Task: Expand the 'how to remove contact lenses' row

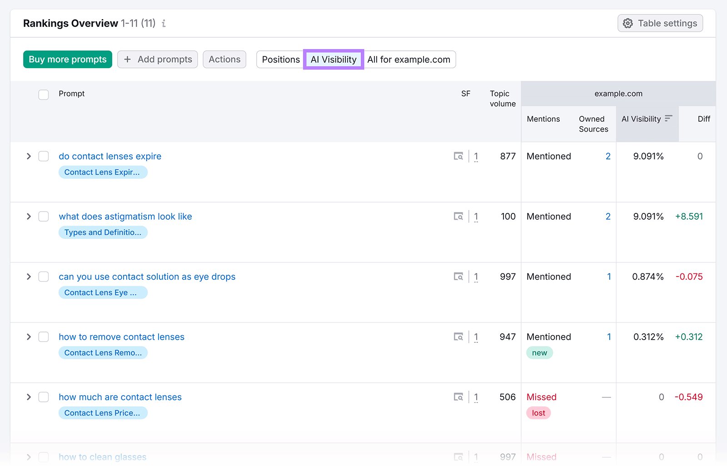Action: [x=29, y=337]
